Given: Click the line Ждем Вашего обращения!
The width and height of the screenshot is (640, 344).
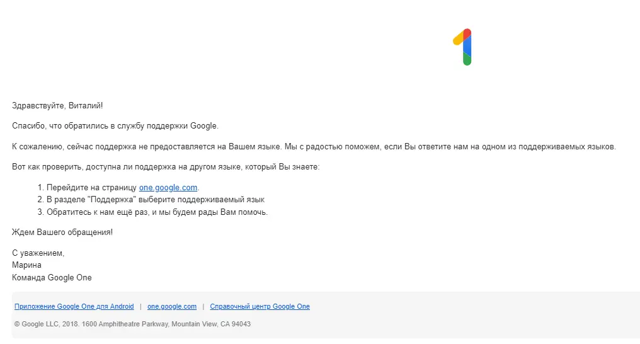Looking at the screenshot, I should tap(62, 232).
